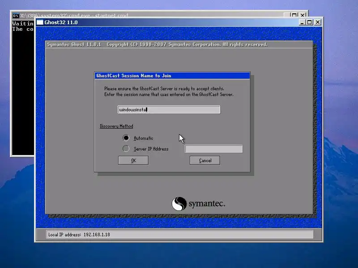Click the cmd.exe window system icon
Screen dimensions: 358x268
click(x=16, y=16)
